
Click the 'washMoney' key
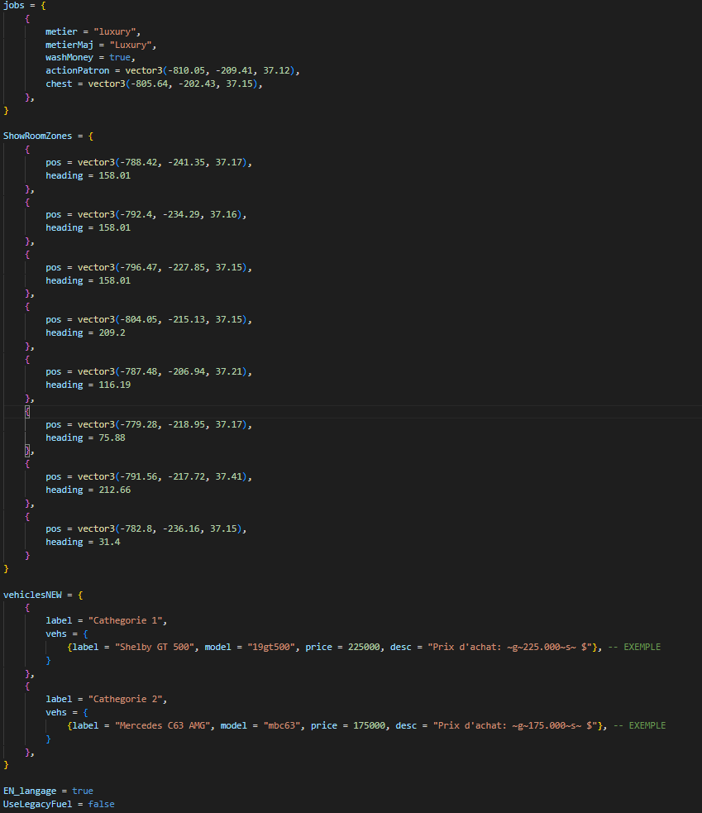[x=69, y=58]
